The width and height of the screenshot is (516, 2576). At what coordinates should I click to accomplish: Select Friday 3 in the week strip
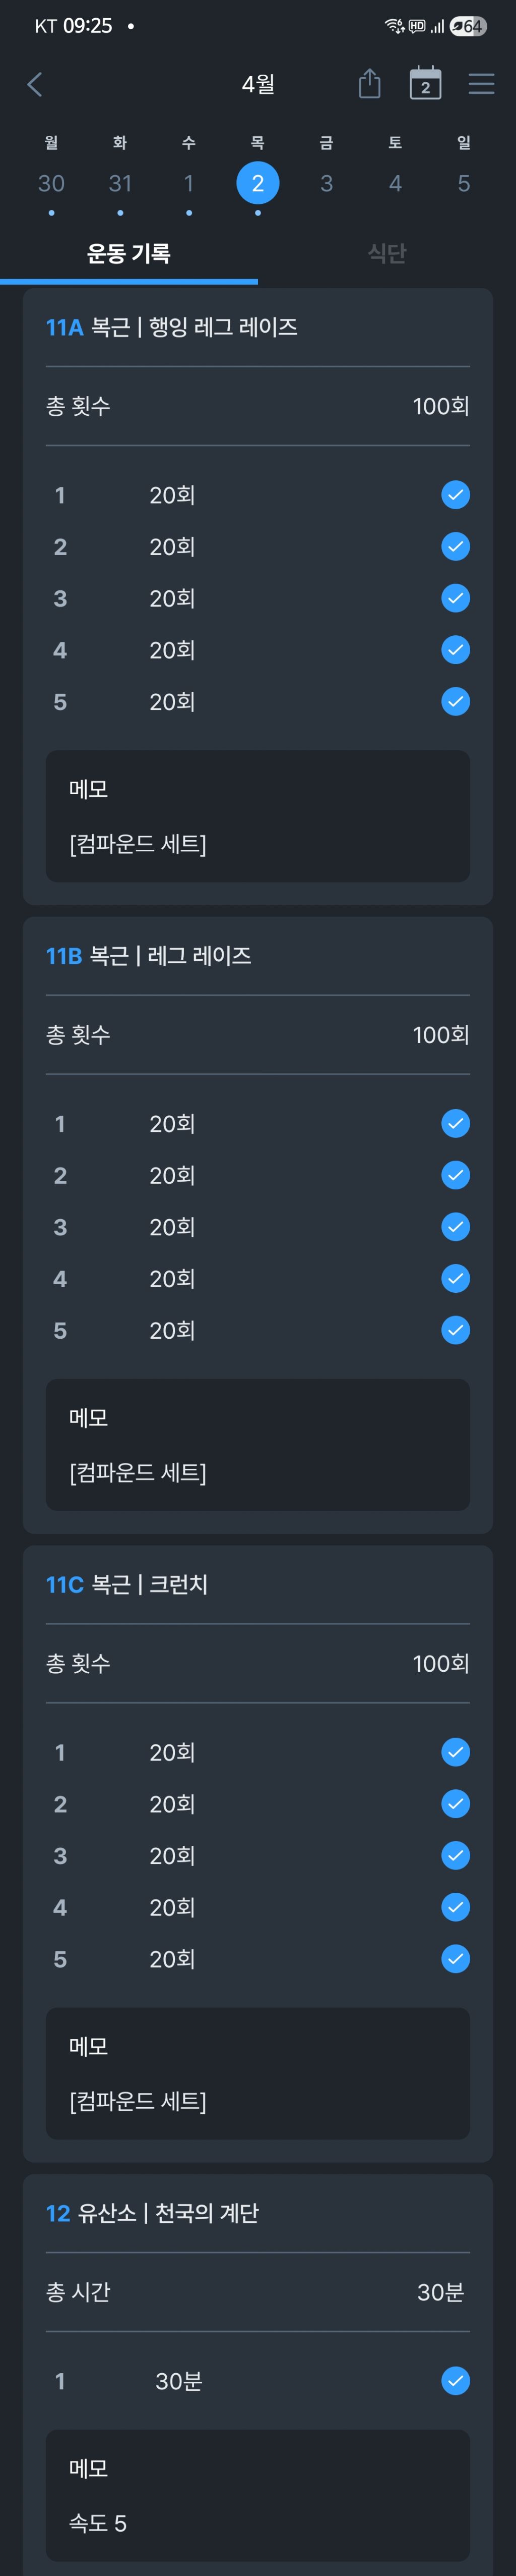point(327,184)
